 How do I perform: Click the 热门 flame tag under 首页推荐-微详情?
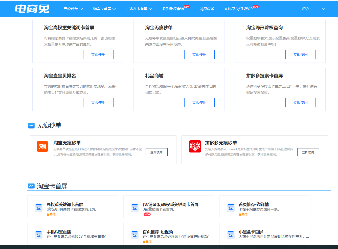243,214
